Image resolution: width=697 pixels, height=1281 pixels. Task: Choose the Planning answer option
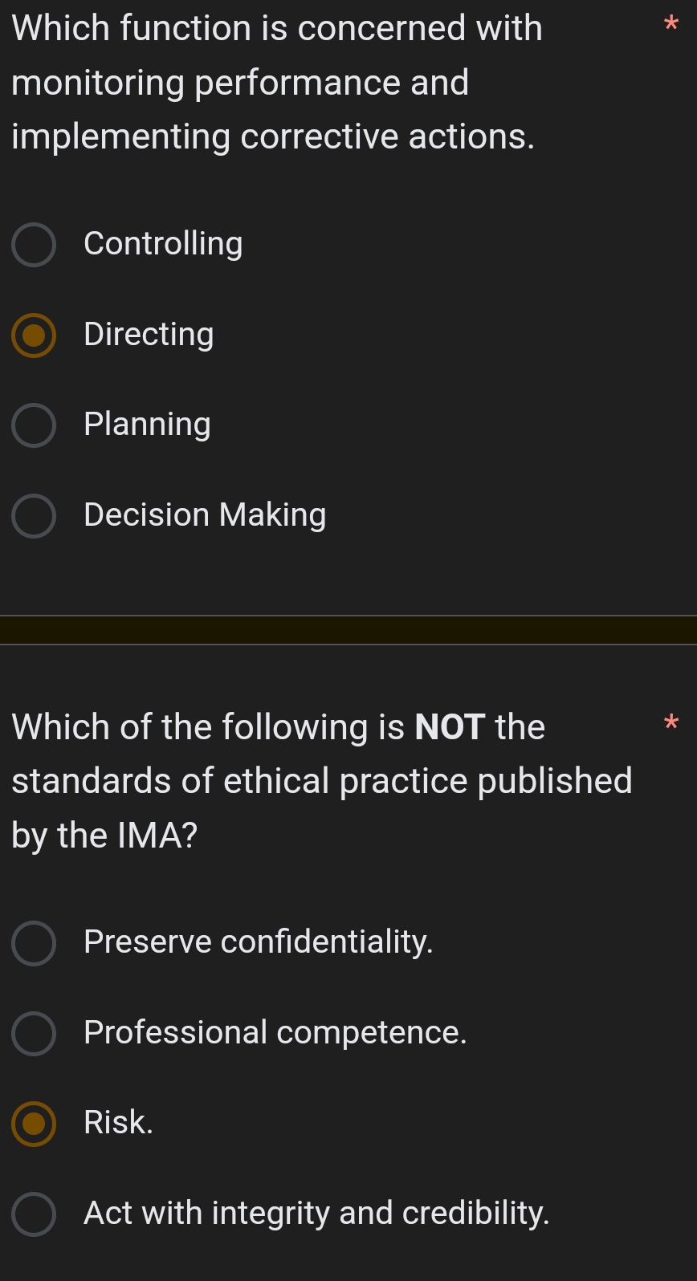(x=34, y=425)
